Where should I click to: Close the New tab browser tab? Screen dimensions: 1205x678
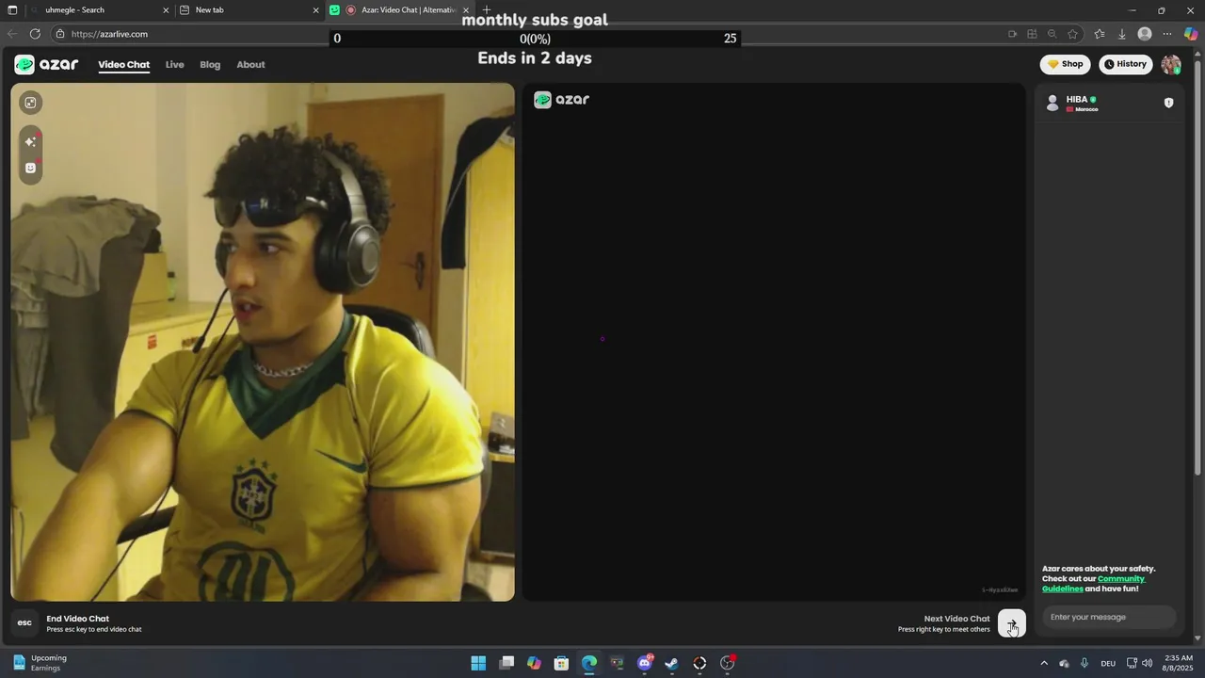[x=316, y=10]
